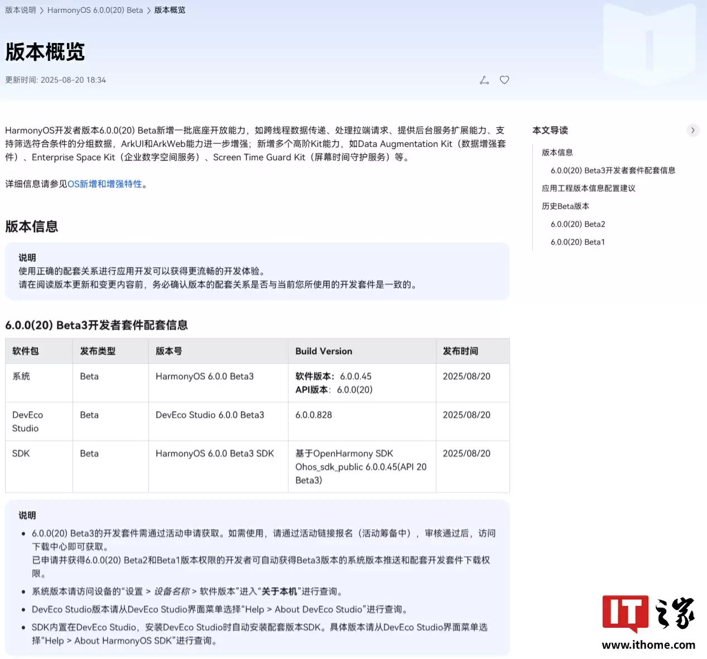Open the 版本说明 breadcrumb
The image size is (707, 659).
click(21, 10)
